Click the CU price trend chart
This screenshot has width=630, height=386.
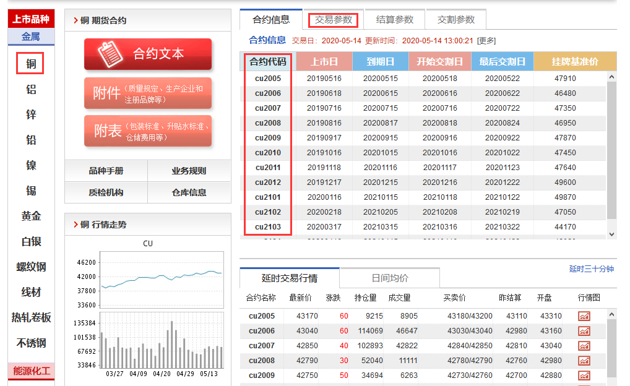[162, 280]
